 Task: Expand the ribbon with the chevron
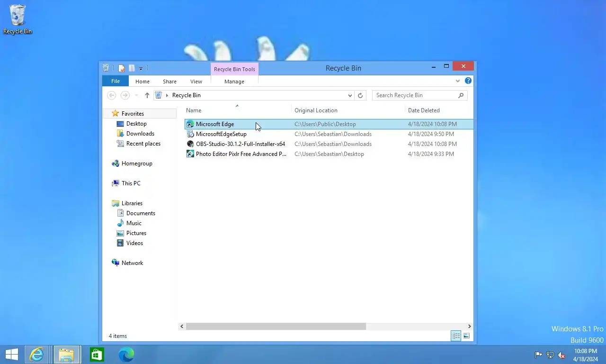click(x=457, y=81)
